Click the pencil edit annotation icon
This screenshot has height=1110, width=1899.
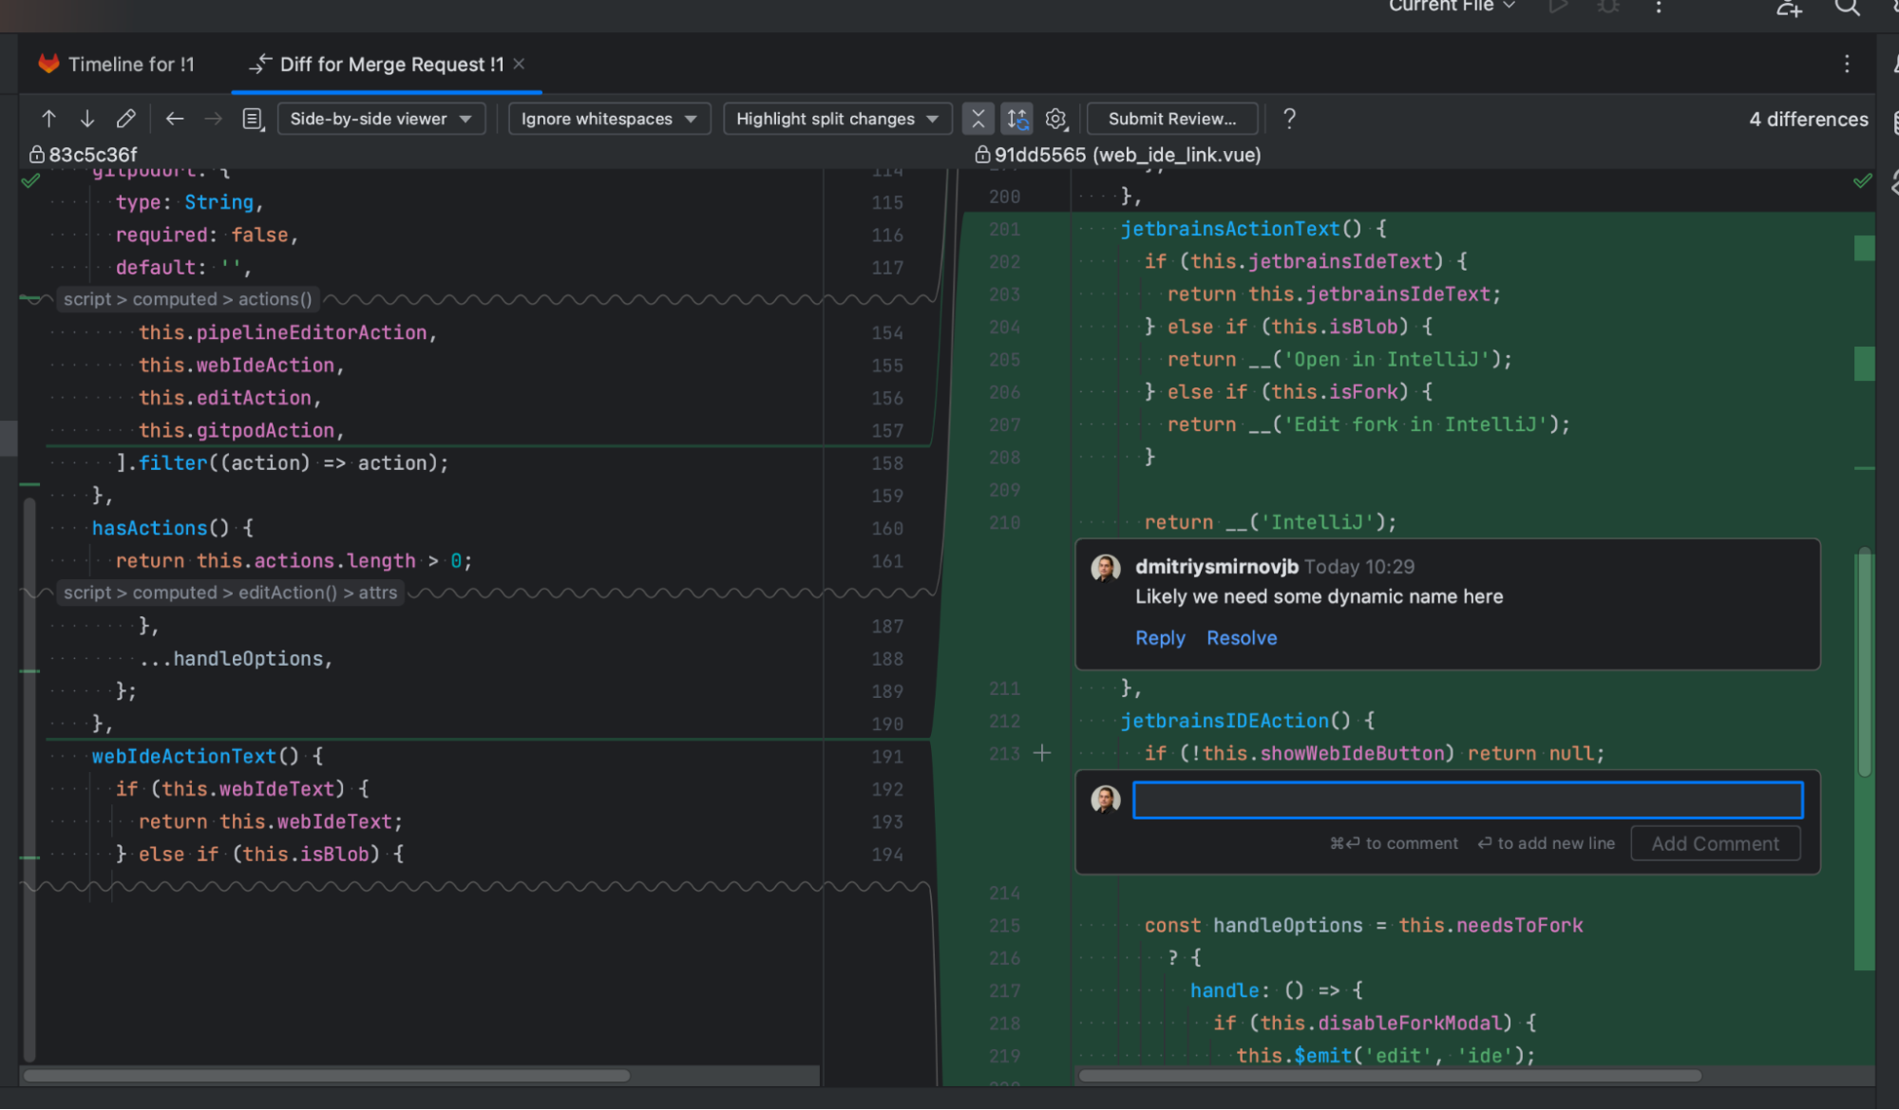pos(125,119)
